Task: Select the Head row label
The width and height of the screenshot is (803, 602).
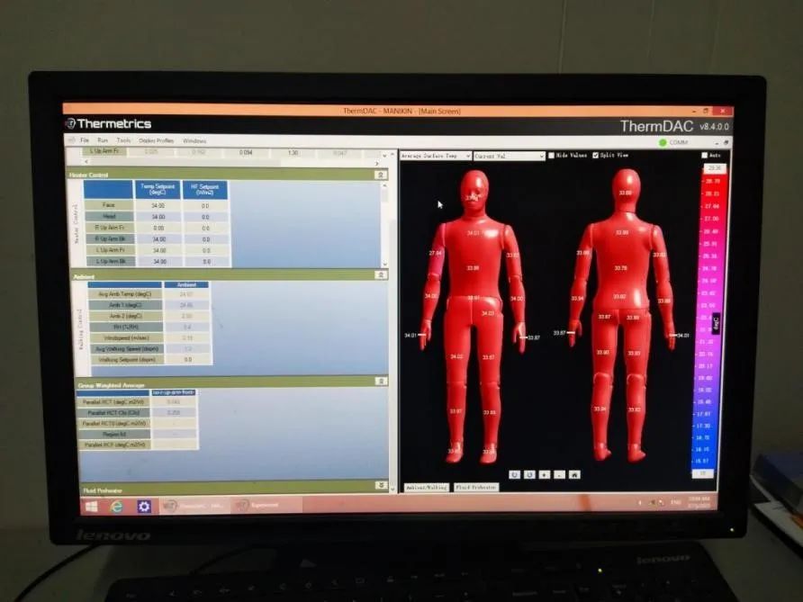Action: (109, 217)
